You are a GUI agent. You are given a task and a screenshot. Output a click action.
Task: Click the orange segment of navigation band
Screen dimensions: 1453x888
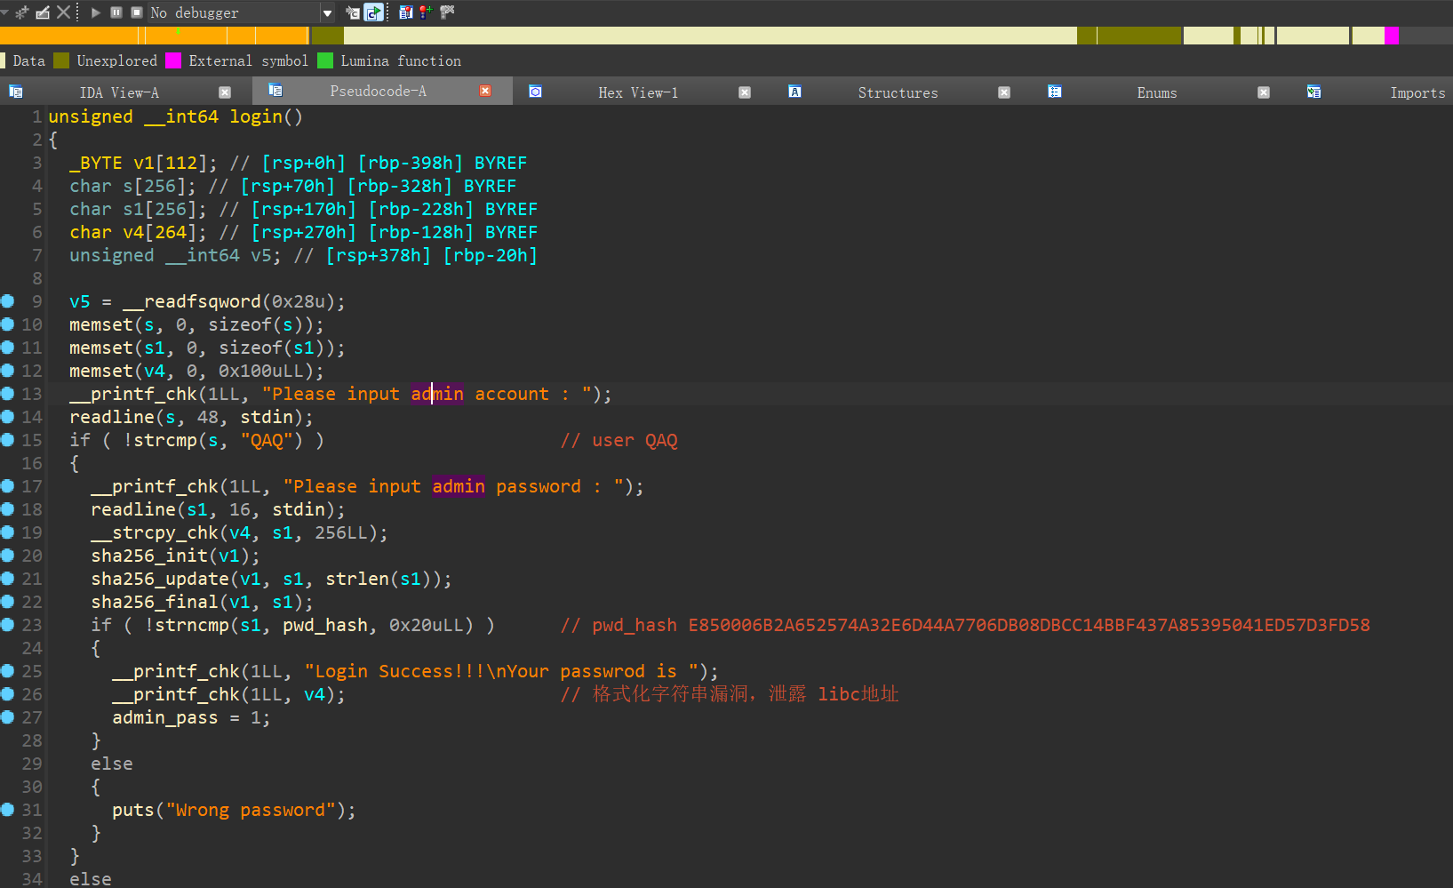155,36
